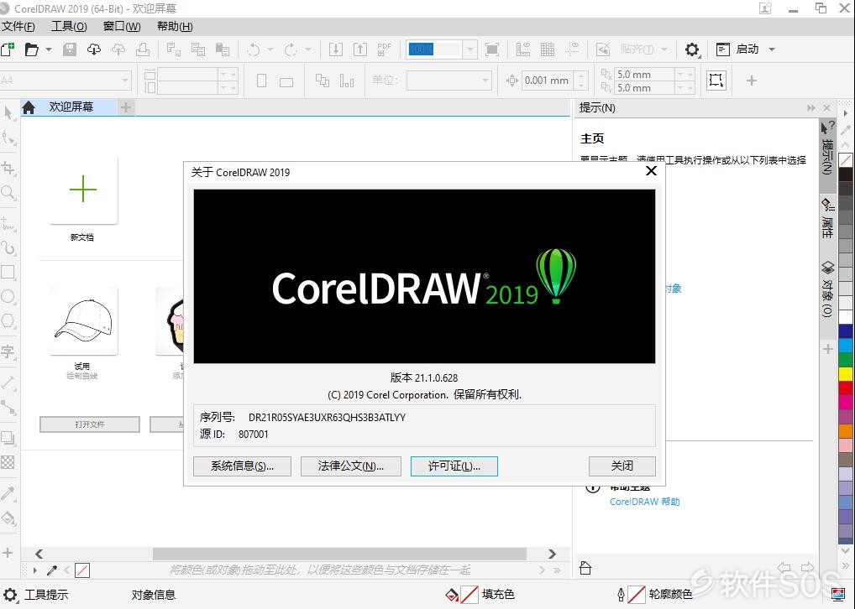Open Options via the gear icon
The width and height of the screenshot is (855, 609).
pyautogui.click(x=692, y=49)
